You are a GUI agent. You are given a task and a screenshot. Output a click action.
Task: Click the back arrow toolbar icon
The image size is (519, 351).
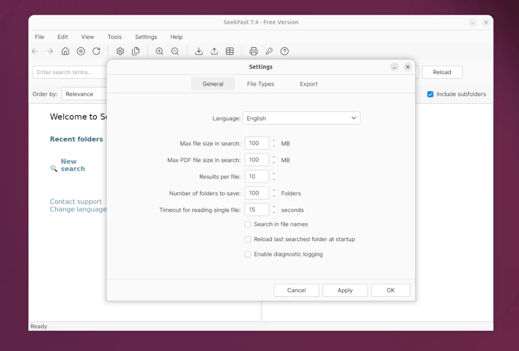click(35, 51)
